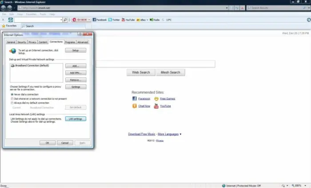
Task: Click the Setup button
Action: point(76,50)
